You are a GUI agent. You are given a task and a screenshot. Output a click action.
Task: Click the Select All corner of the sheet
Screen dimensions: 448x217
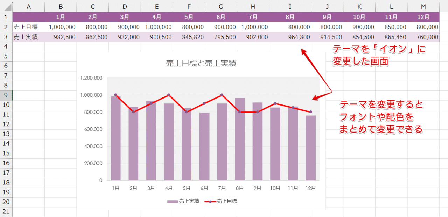pos(6,7)
